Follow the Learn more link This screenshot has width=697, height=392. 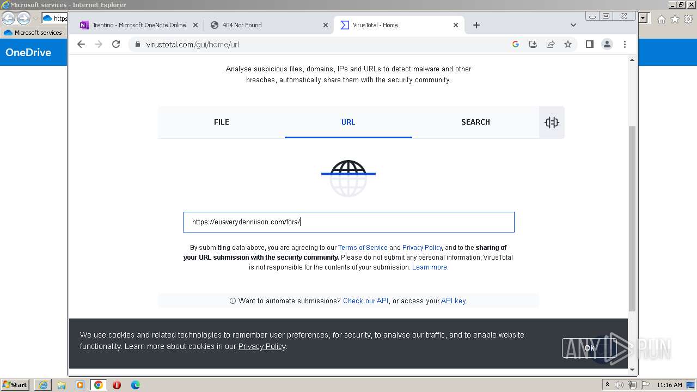(430, 267)
